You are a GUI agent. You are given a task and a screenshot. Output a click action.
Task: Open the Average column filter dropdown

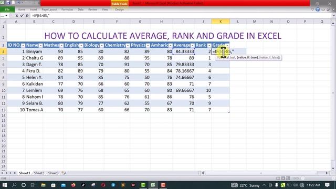[x=193, y=46]
